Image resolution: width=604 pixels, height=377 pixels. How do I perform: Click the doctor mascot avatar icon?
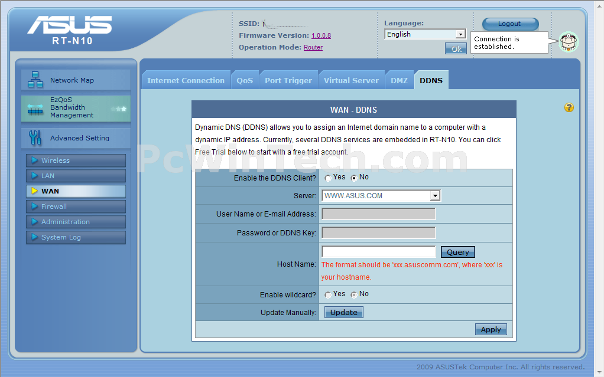point(569,42)
